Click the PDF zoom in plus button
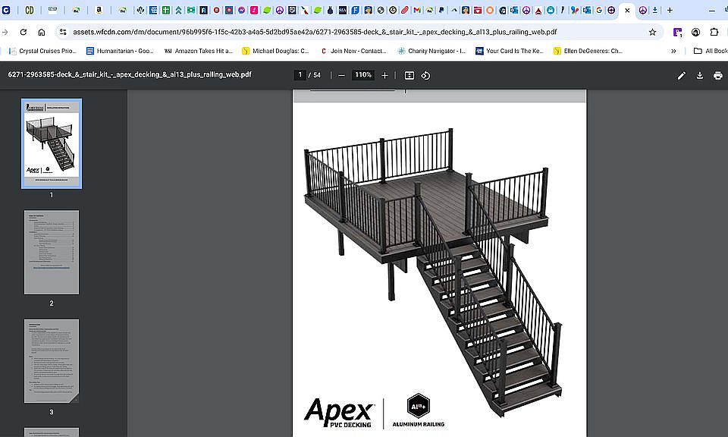The width and height of the screenshot is (728, 437). 384,75
